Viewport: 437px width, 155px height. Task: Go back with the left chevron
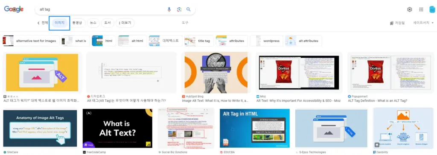pyautogui.click(x=38, y=23)
